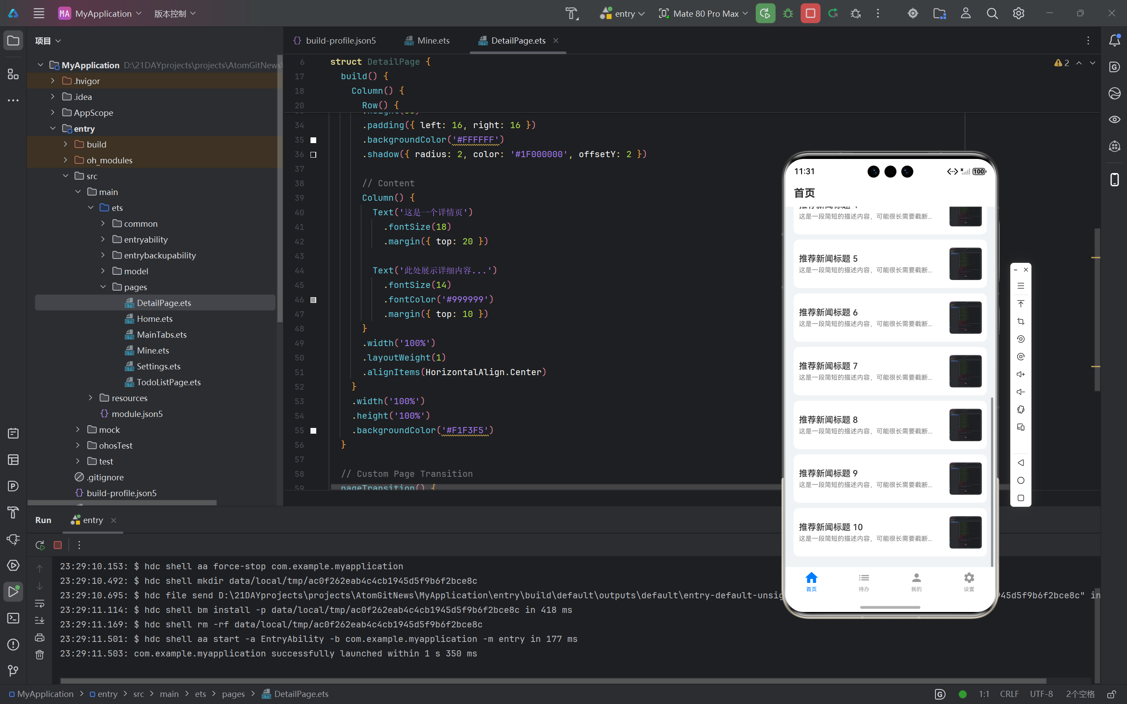Open Mate 80 Pro Max device dropdown
The height and width of the screenshot is (704, 1127).
tap(704, 14)
